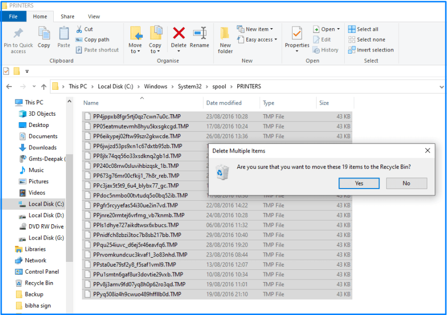Open Pictures in navigation pane
Image resolution: width=447 pixels, height=315 pixels.
tap(34, 181)
